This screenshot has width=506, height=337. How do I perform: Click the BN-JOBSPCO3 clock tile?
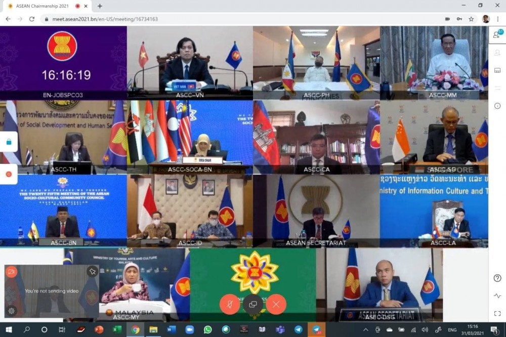click(x=63, y=63)
